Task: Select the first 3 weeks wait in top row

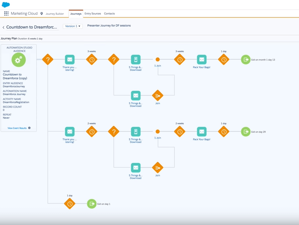Action: (92, 60)
